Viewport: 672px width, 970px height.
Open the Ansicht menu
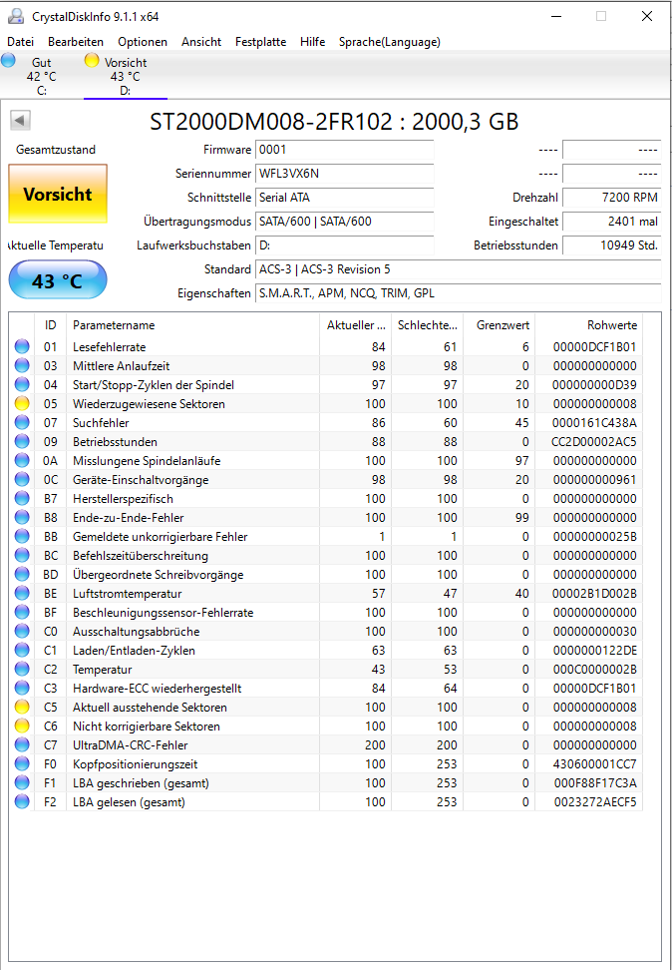(x=201, y=42)
